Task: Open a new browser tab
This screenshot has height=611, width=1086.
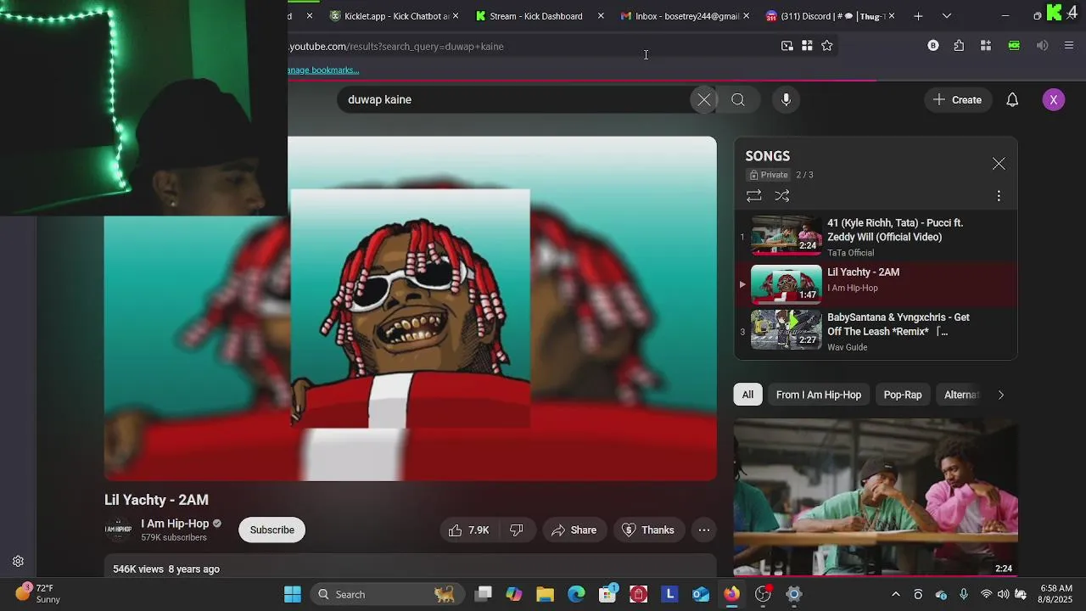Action: [x=918, y=16]
